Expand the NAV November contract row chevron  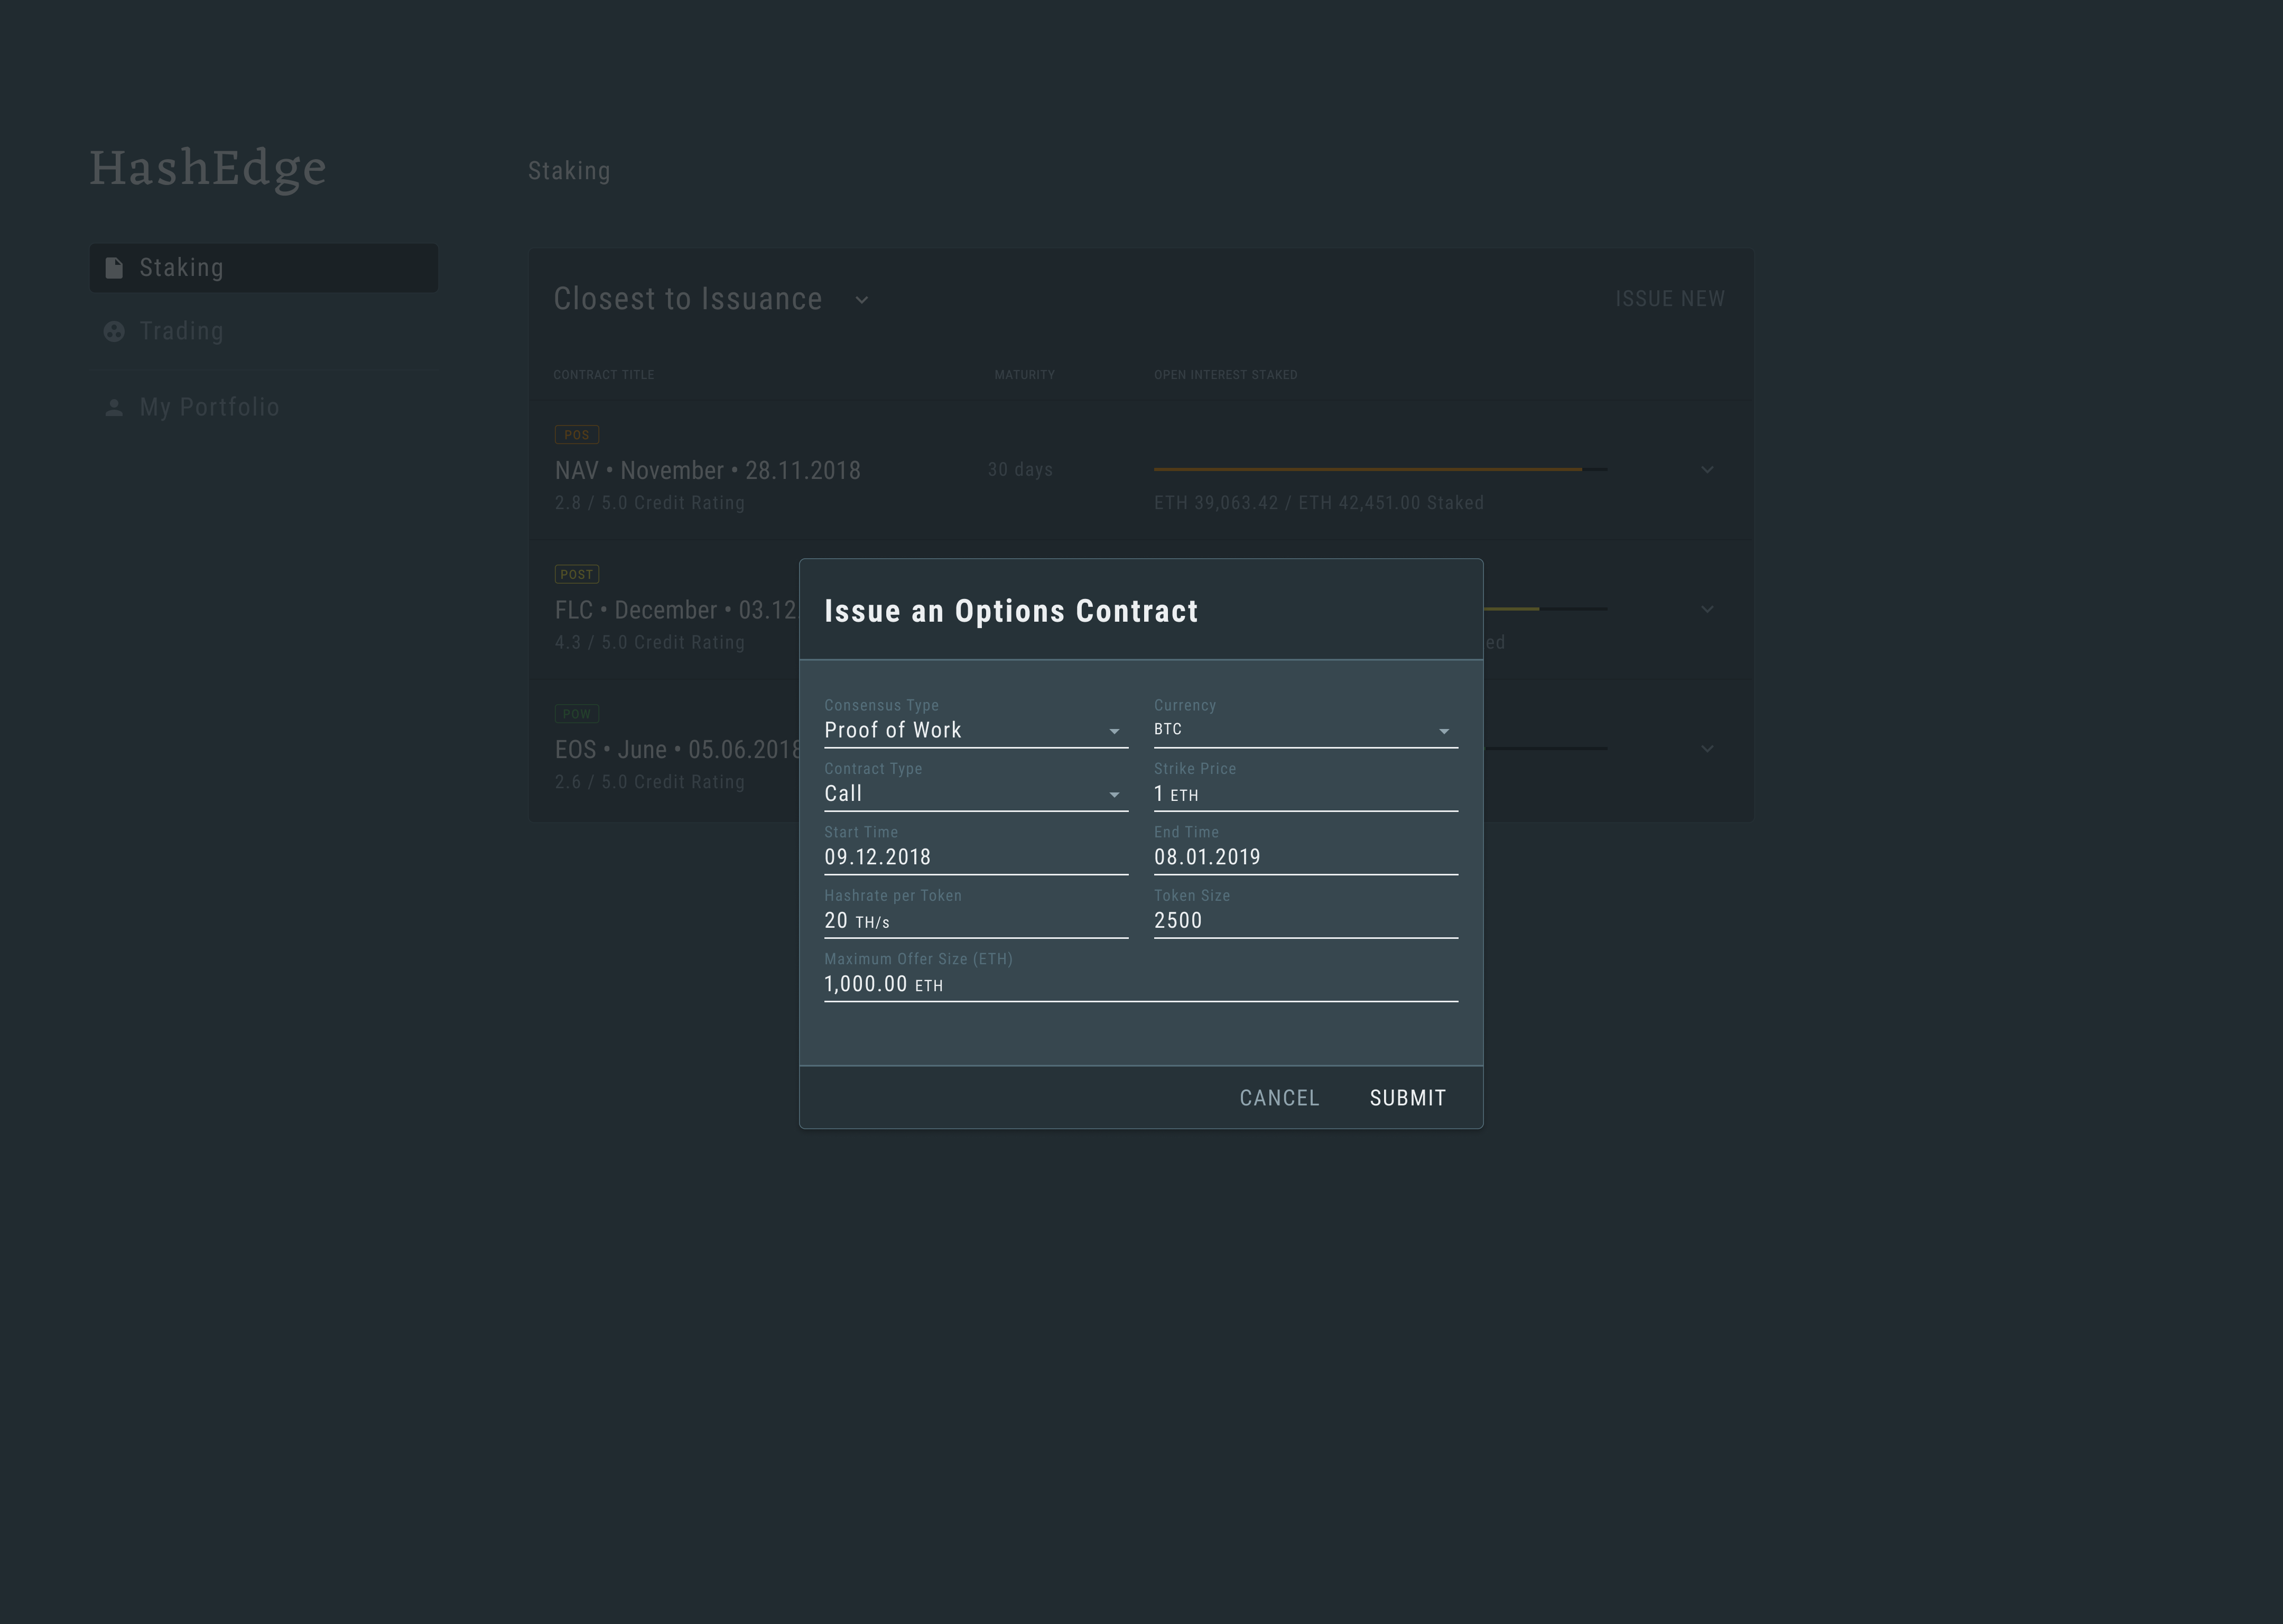pyautogui.click(x=1707, y=469)
